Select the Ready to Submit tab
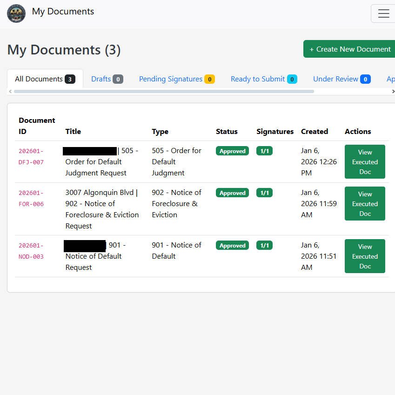 [x=258, y=79]
